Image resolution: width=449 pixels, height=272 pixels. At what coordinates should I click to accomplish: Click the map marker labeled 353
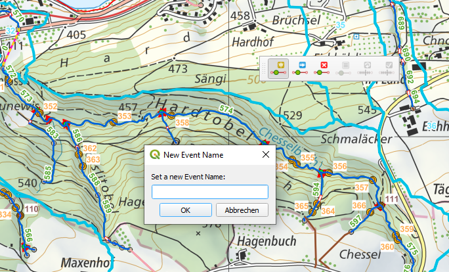coord(125,116)
